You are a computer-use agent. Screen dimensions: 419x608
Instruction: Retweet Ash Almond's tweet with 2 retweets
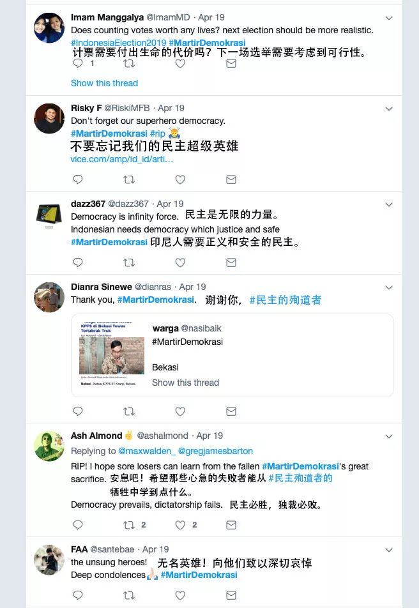click(129, 525)
